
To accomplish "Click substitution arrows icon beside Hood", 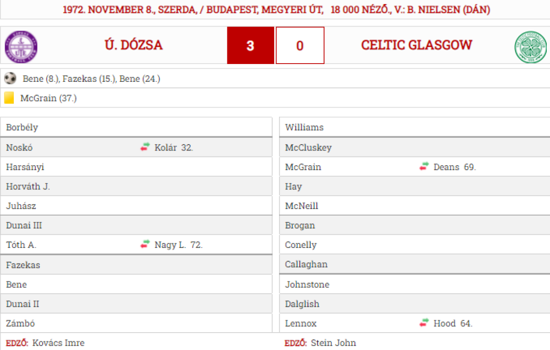I will [424, 323].
